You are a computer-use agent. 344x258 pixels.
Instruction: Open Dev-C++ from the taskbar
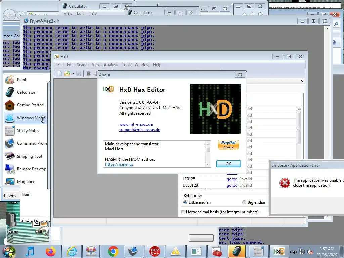click(x=155, y=251)
